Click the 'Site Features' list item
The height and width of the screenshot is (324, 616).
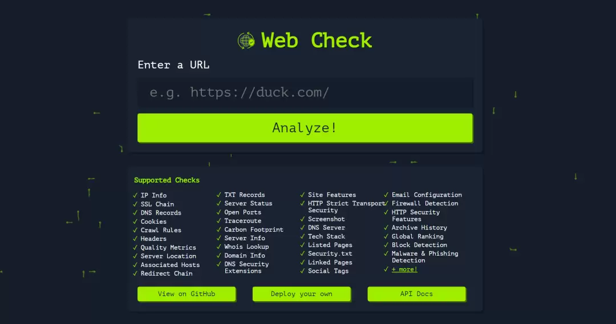332,195
